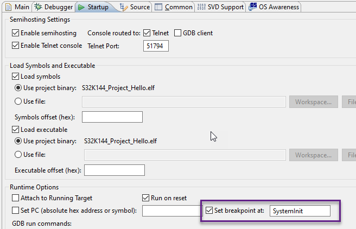The height and width of the screenshot is (229, 356).
Task: Focus the Symbols offset (hex) field
Action: (x=112, y=117)
